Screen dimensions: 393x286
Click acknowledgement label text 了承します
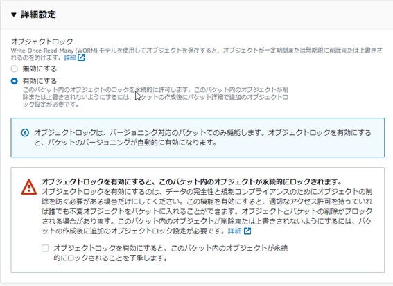171,253
